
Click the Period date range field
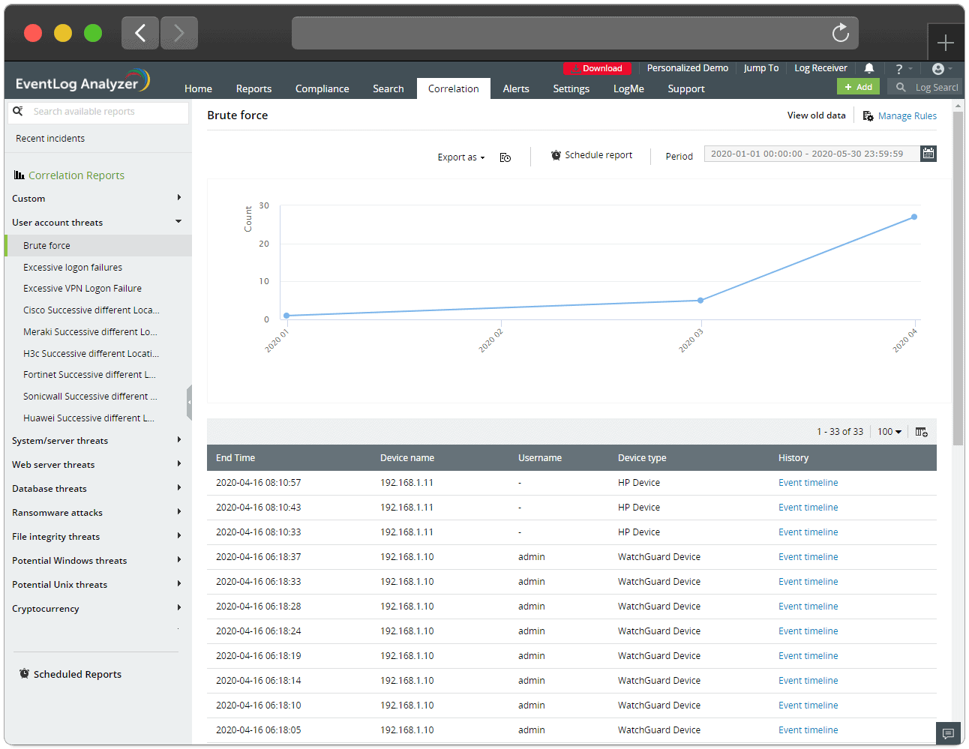[x=812, y=154]
